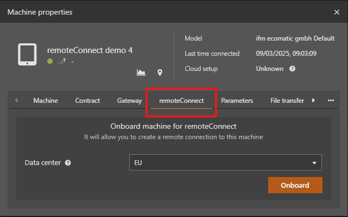Screen dimensions: 348x217
Task: Open Cloud setup help question mark
Action: pos(292,69)
